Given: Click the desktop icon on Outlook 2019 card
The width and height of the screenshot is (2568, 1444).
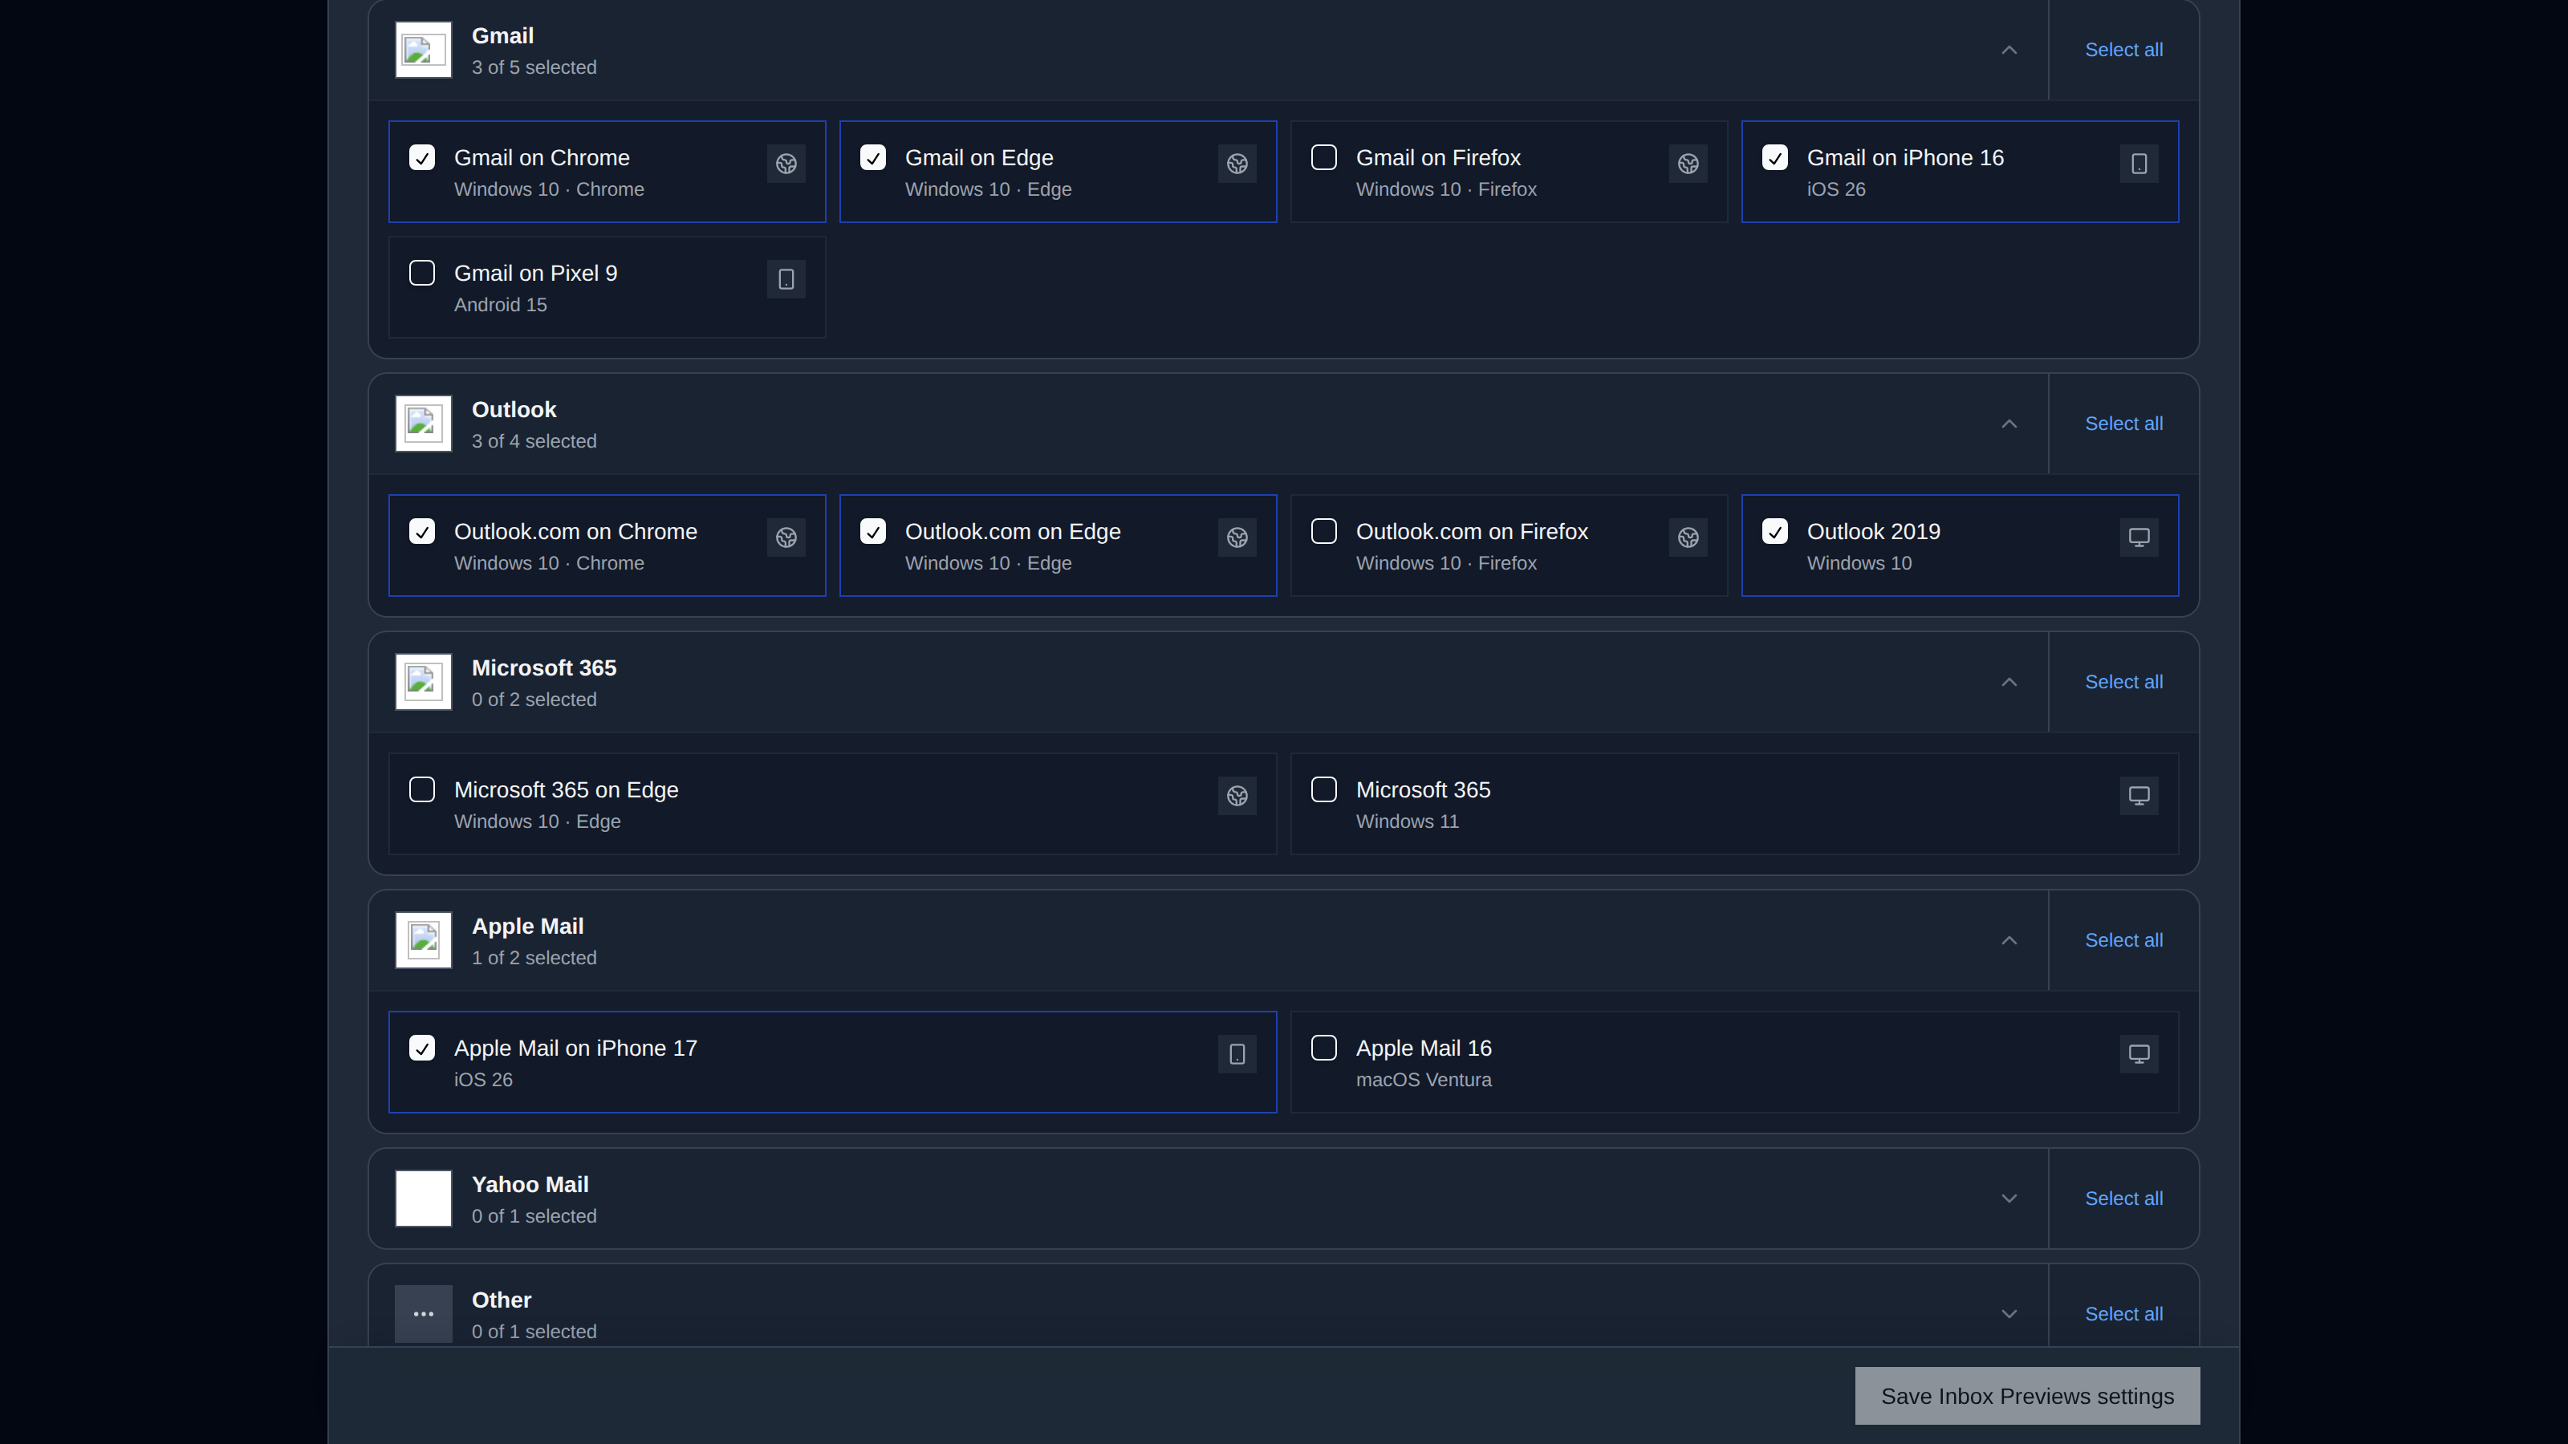Looking at the screenshot, I should 2139,537.
